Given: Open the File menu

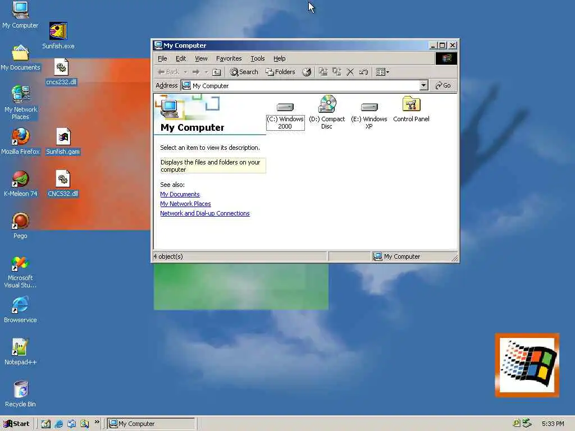Looking at the screenshot, I should point(162,58).
